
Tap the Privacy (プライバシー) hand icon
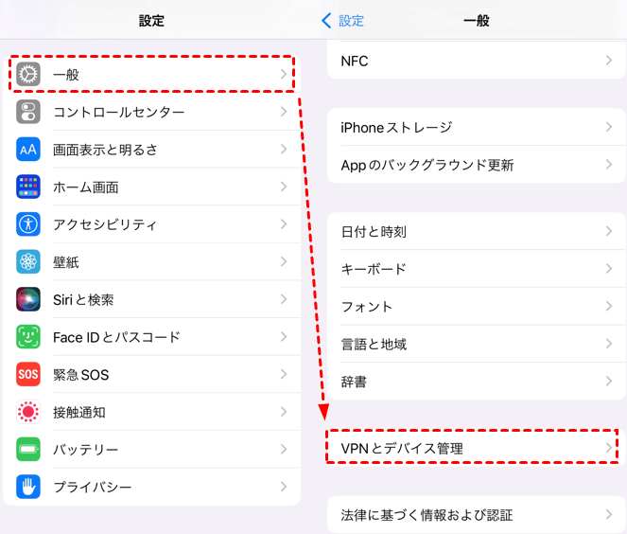28,487
